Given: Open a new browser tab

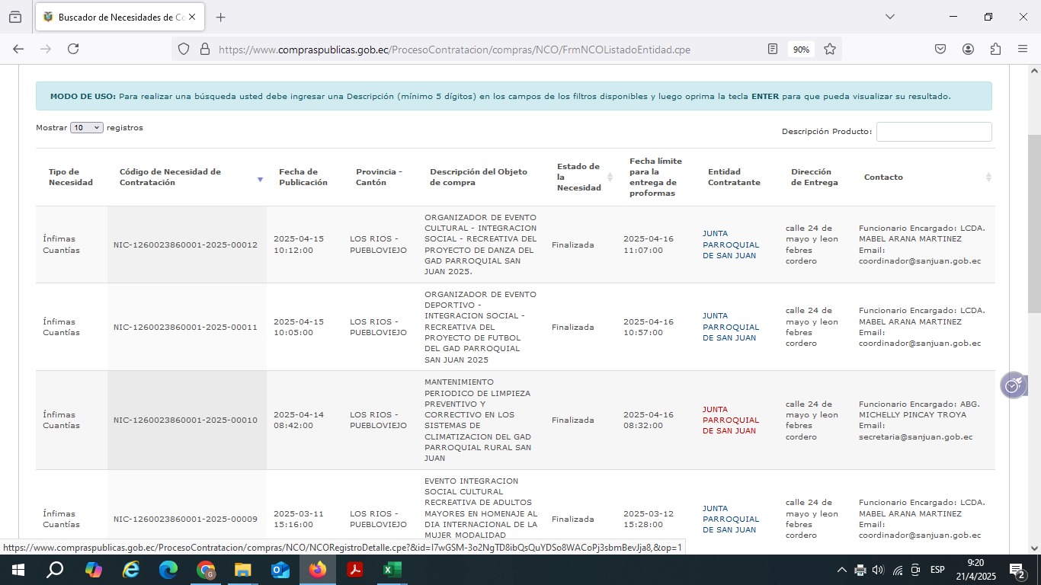Looking at the screenshot, I should tap(221, 17).
